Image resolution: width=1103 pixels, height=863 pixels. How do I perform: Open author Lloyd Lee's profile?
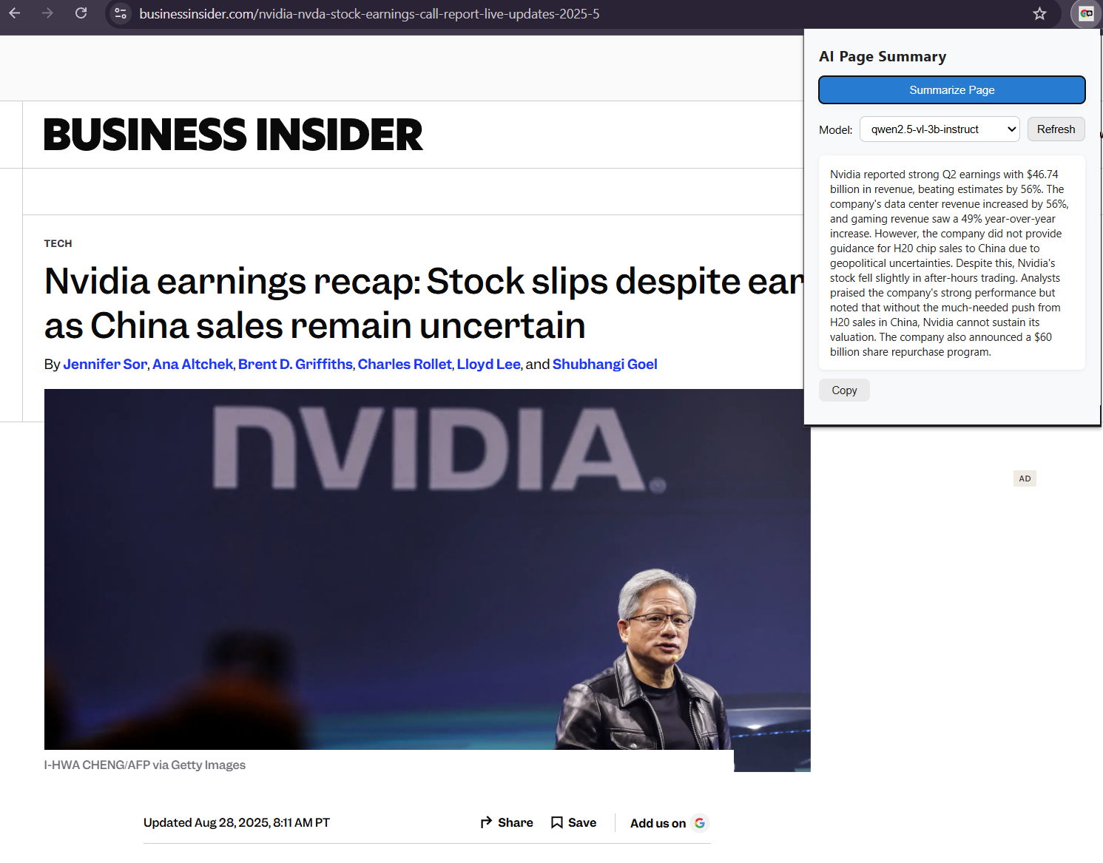pos(488,364)
